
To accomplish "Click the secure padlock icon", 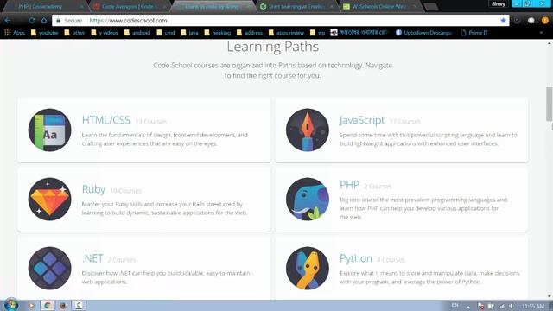I will pyautogui.click(x=58, y=21).
